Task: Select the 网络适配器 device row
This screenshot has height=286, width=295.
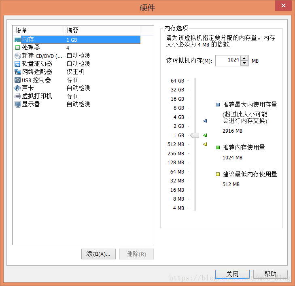Action: [x=77, y=72]
